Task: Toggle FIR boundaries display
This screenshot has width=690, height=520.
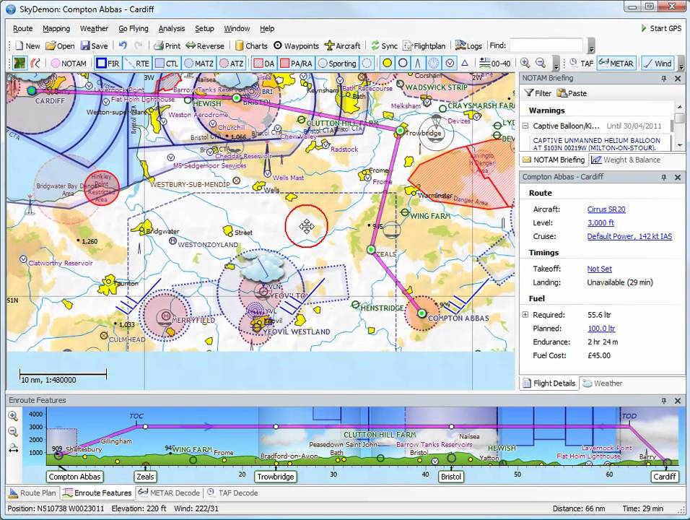Action: (x=108, y=64)
